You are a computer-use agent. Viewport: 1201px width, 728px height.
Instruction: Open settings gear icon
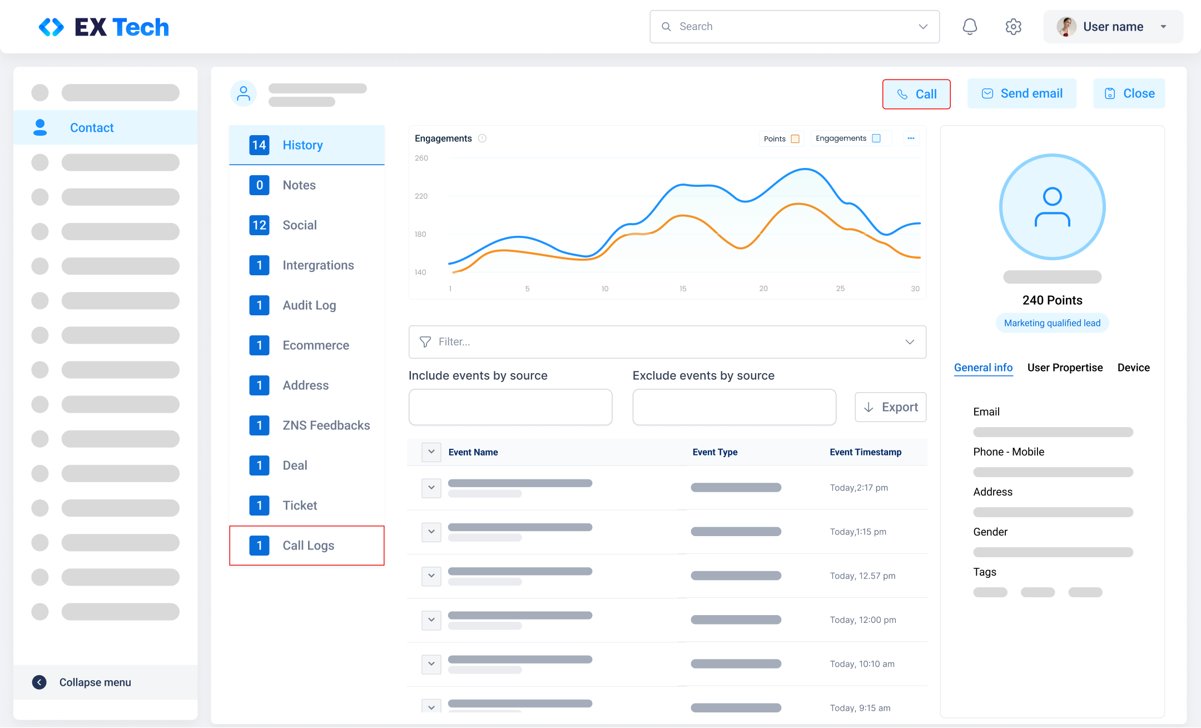[x=1013, y=27]
